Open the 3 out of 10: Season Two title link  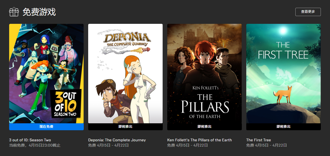(x=30, y=140)
